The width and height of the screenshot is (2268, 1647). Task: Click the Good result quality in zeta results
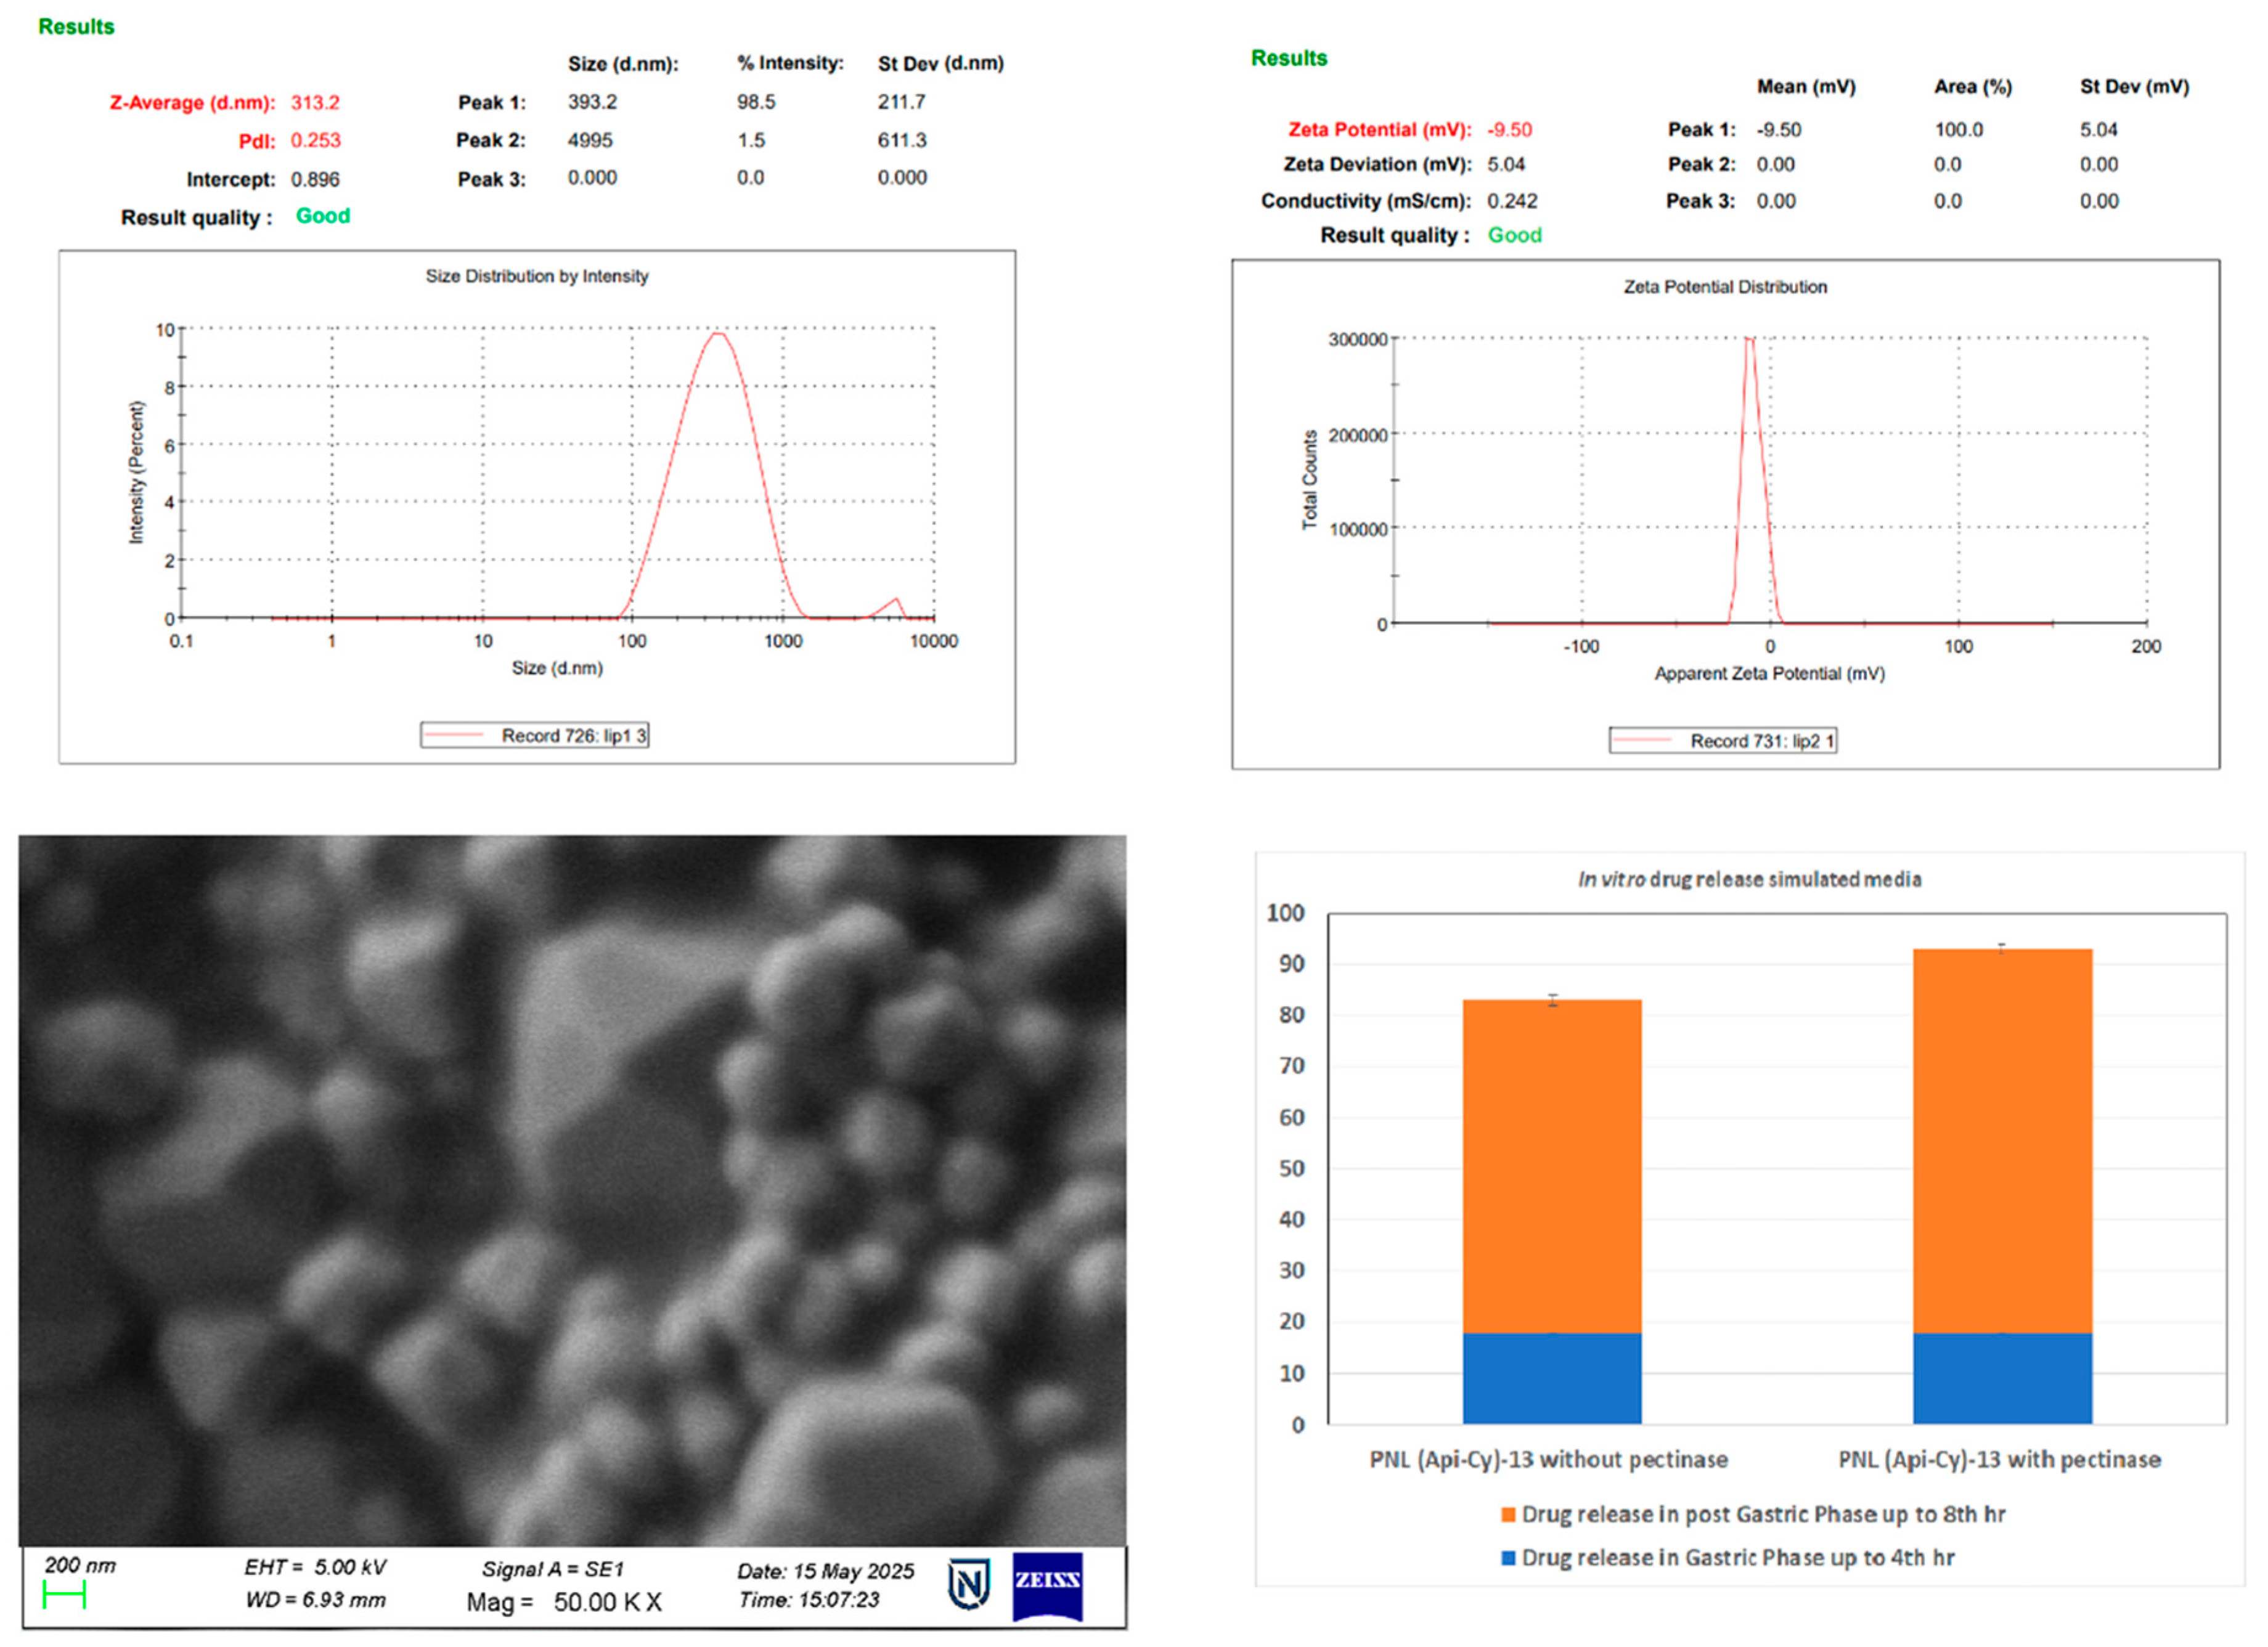point(1514,236)
